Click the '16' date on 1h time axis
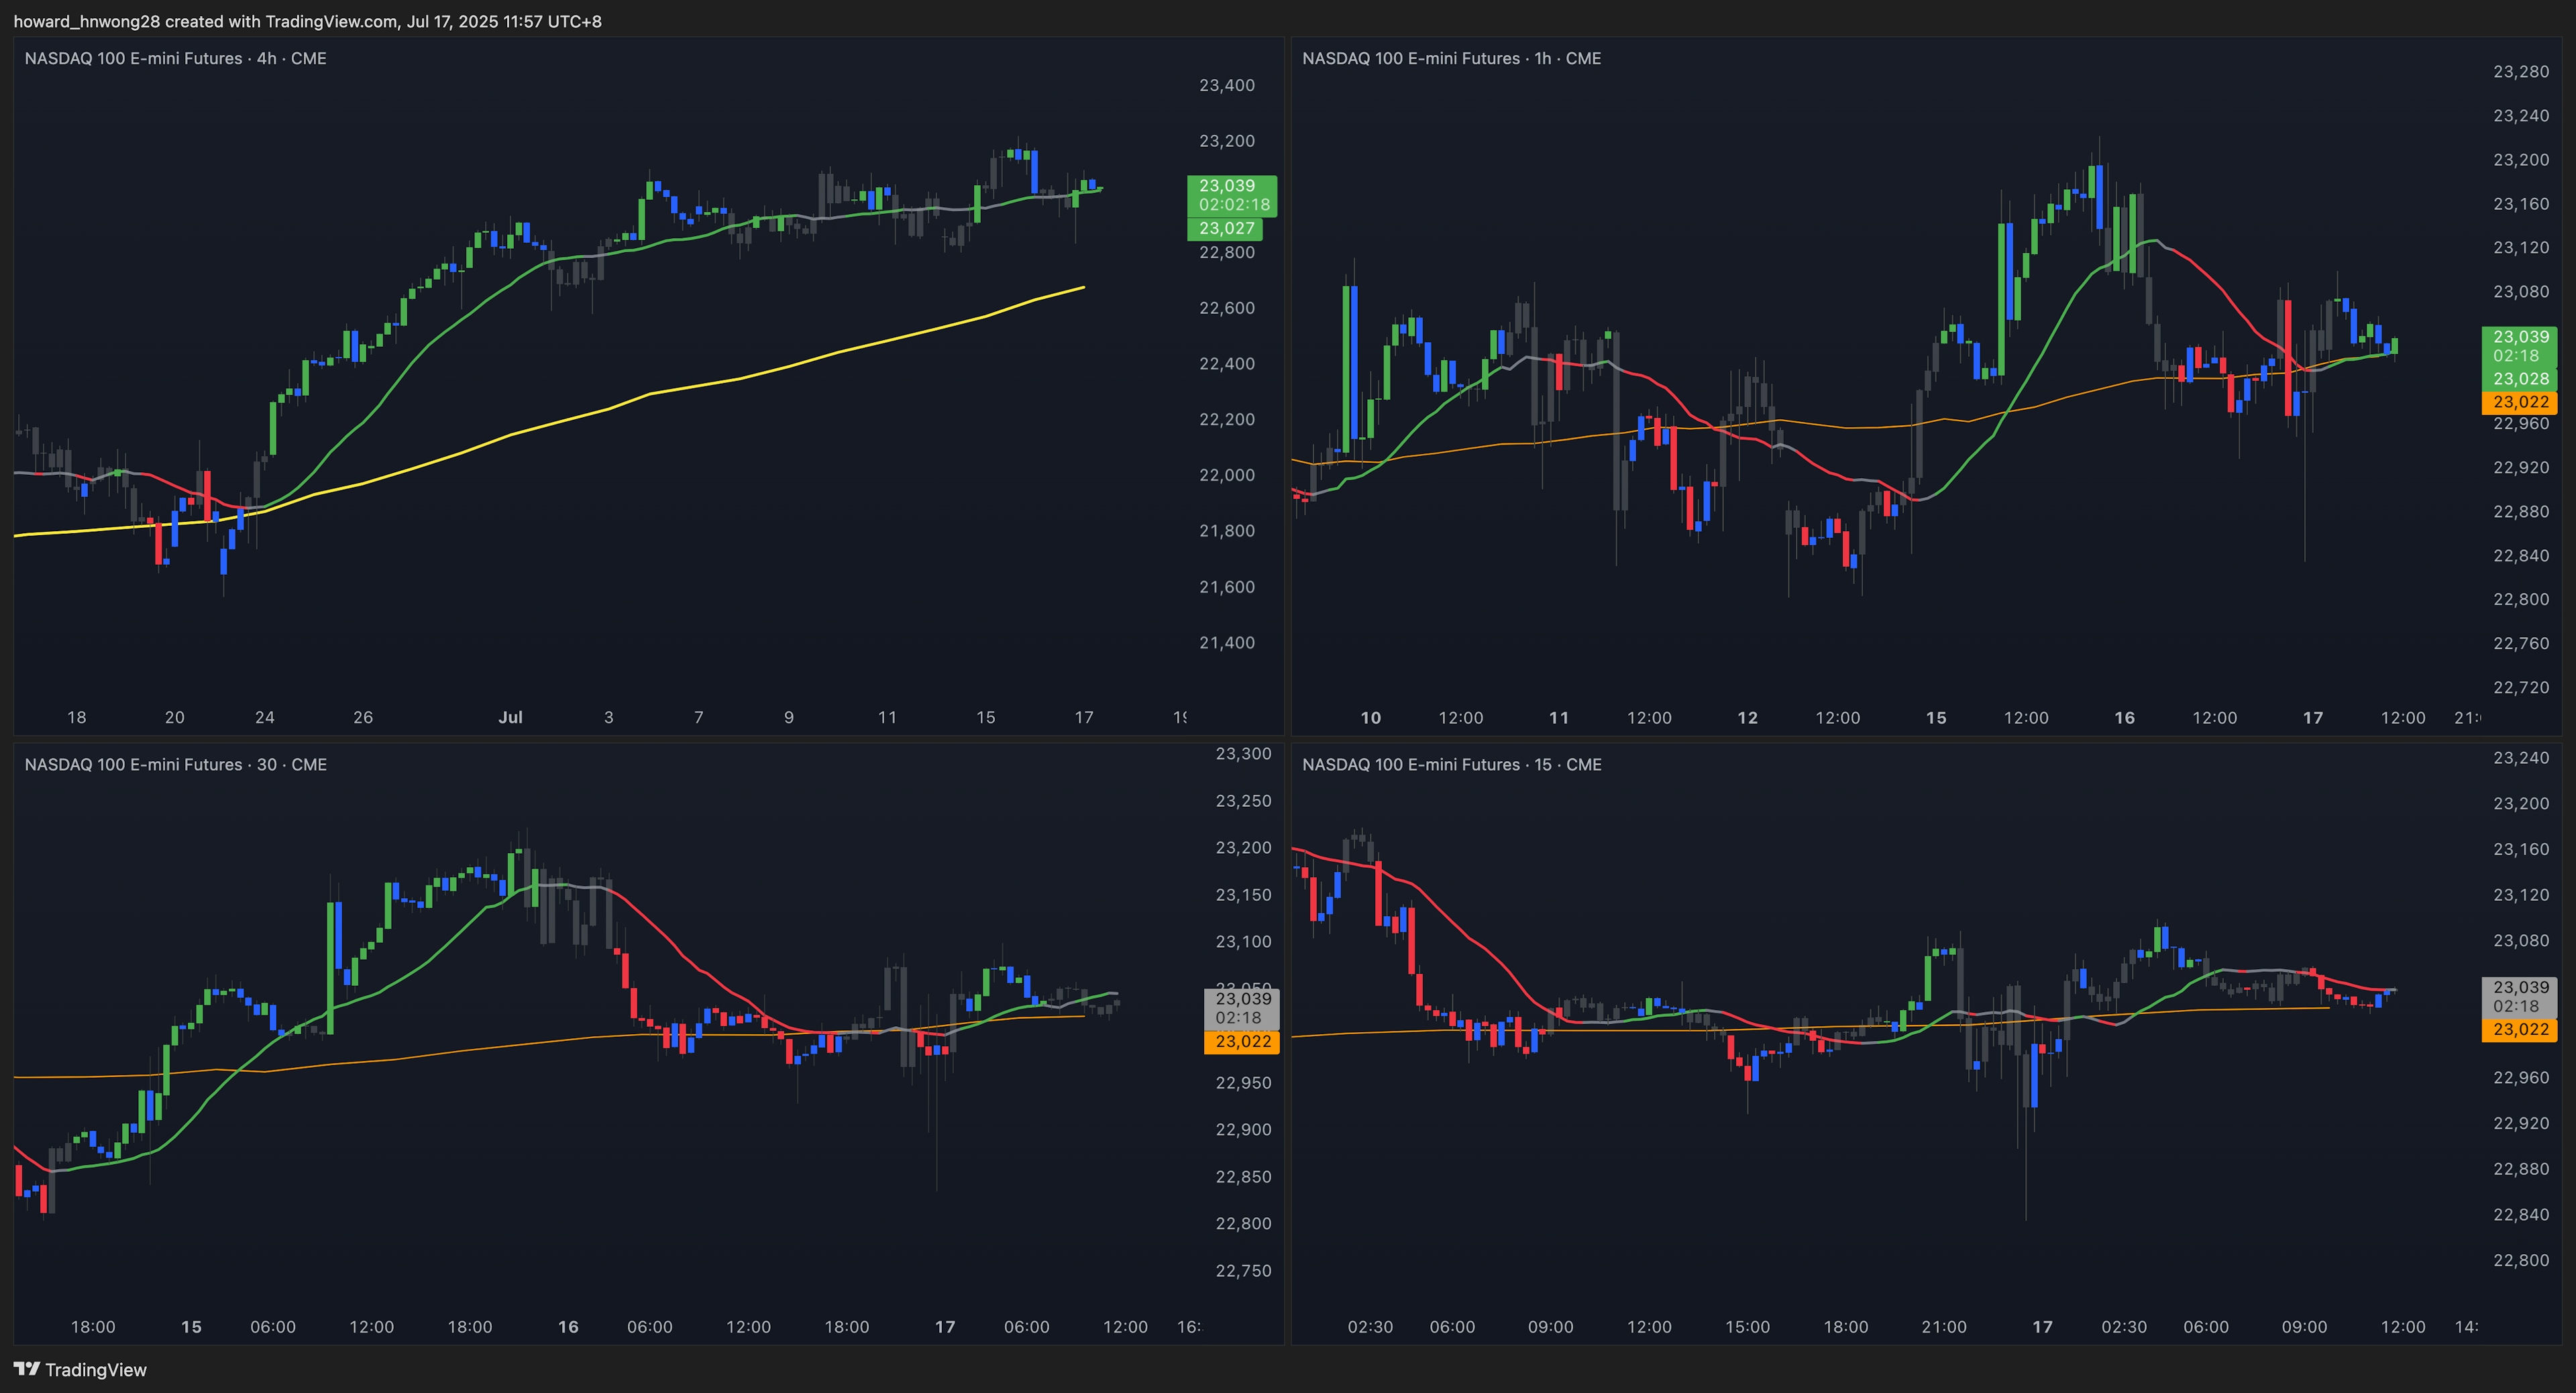Image resolution: width=2576 pixels, height=1393 pixels. tap(2125, 718)
